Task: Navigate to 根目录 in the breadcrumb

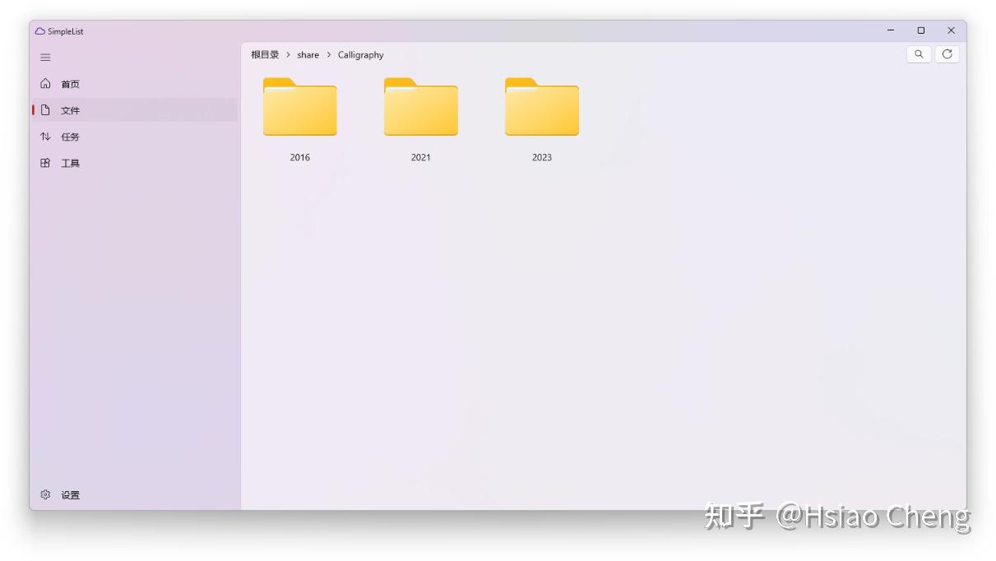Action: (x=263, y=54)
